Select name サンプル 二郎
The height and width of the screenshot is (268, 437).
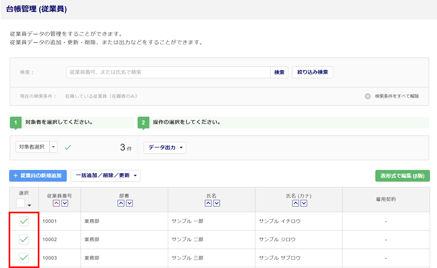click(187, 240)
